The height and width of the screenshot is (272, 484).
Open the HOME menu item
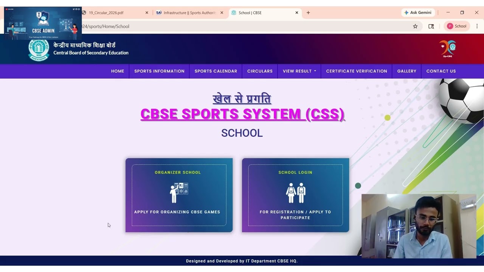[118, 71]
